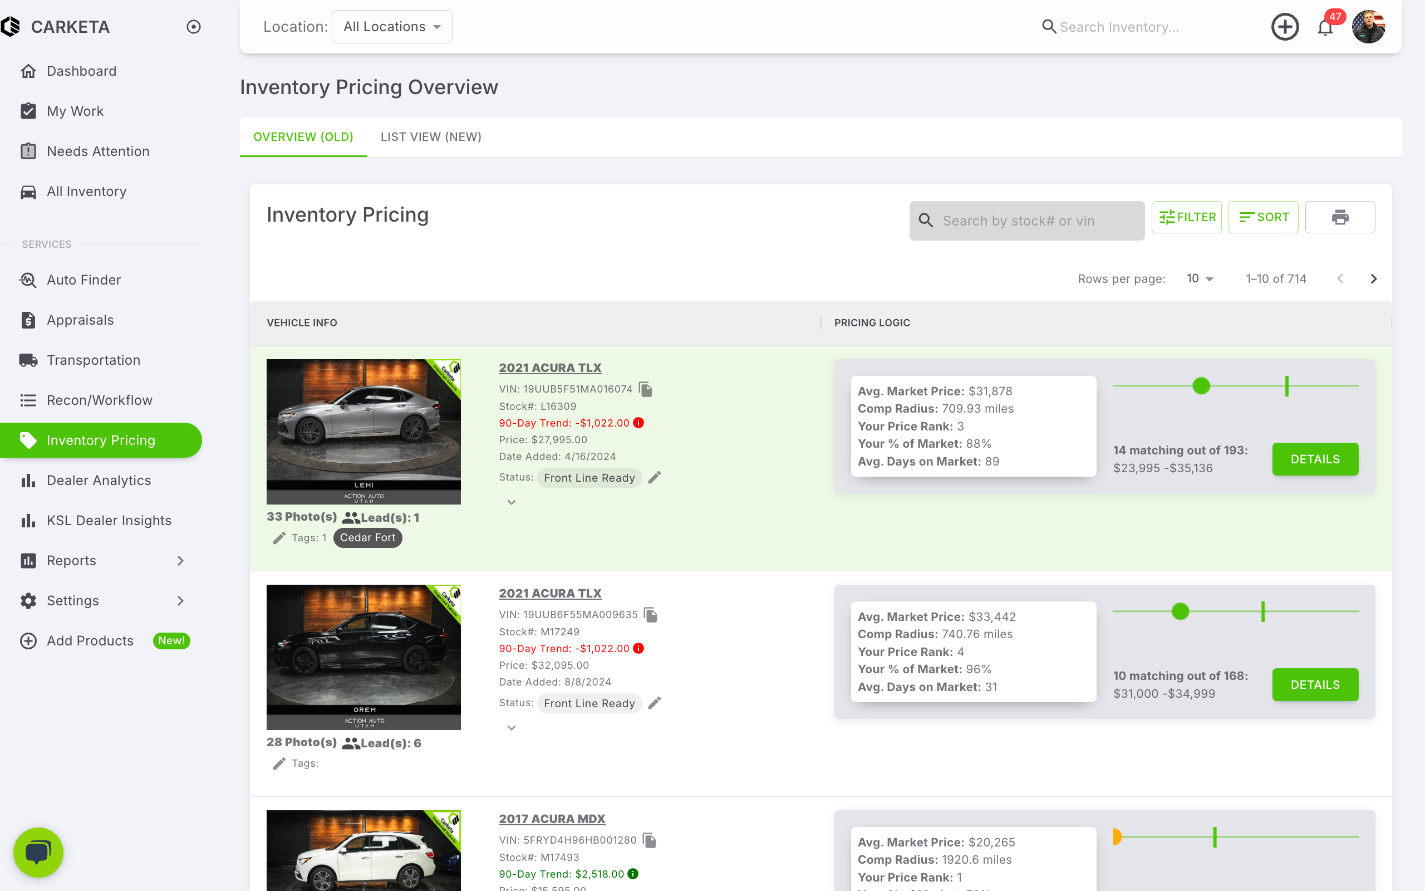Image resolution: width=1425 pixels, height=891 pixels.
Task: Switch to List View (New) tab
Action: click(x=431, y=137)
